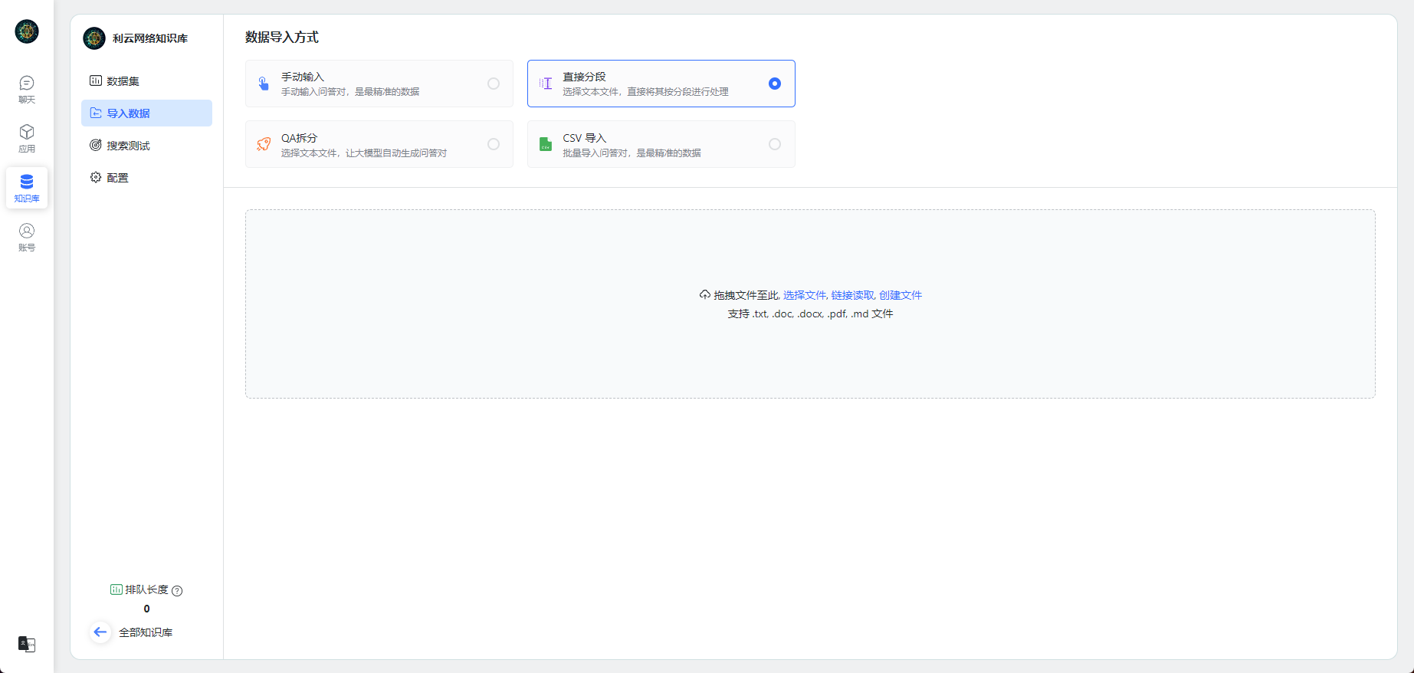The width and height of the screenshot is (1414, 673).
Task: Open the 搜索测试 search test menu item
Action: pos(146,146)
